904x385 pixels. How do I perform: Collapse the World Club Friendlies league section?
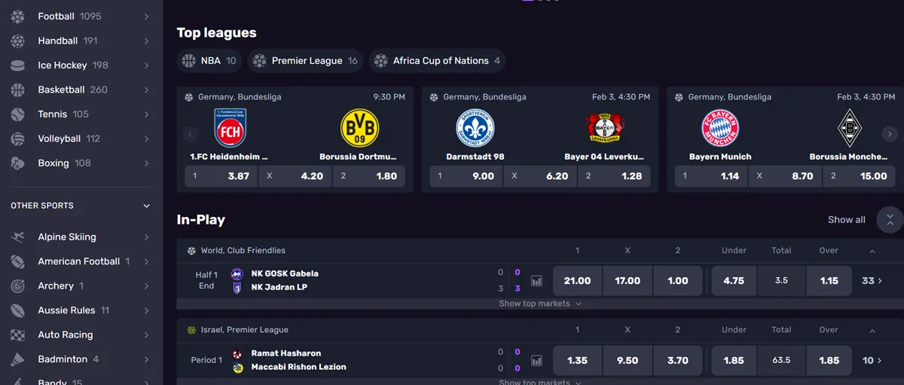pyautogui.click(x=872, y=251)
